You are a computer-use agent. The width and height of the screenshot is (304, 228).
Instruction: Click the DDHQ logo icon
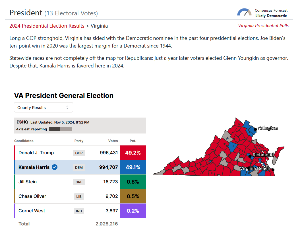tap(22, 122)
